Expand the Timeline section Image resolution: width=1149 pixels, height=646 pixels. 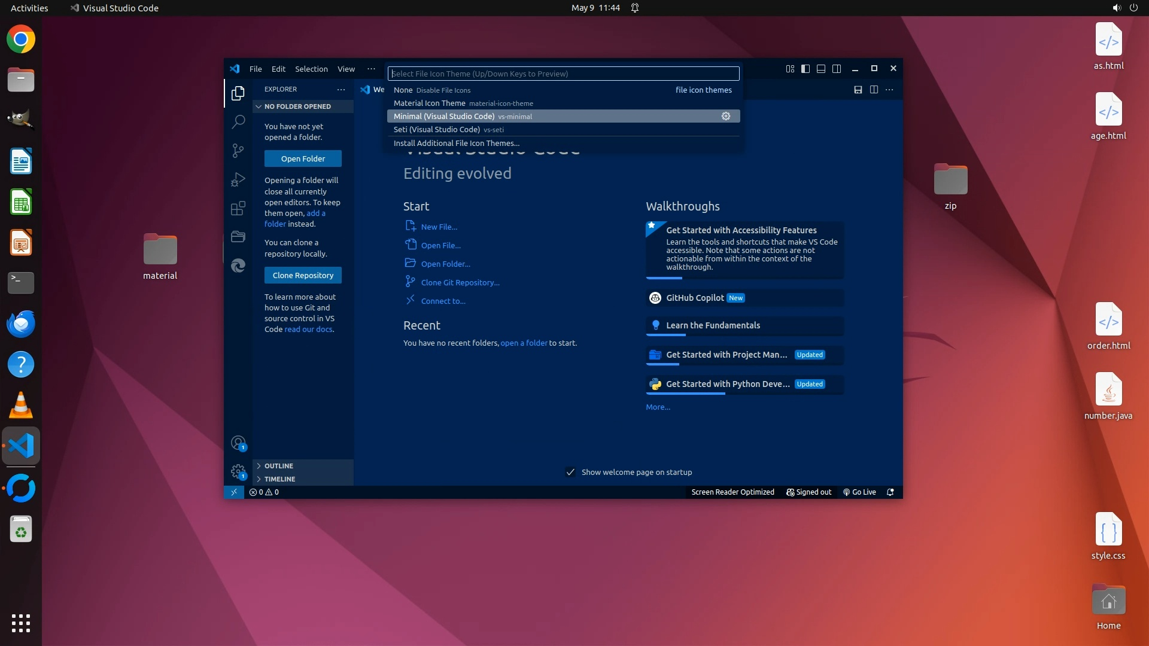279,479
